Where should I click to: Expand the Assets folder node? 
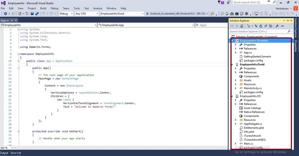236,80
